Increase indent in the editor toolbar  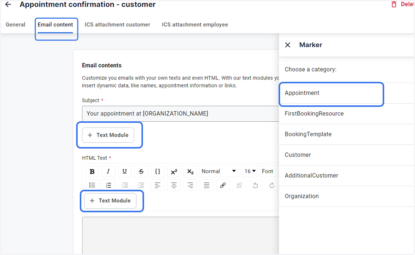pos(125,185)
